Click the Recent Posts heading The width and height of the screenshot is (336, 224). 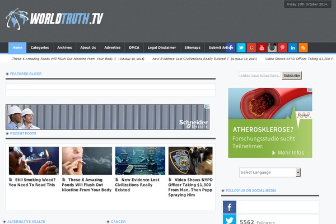[23, 133]
